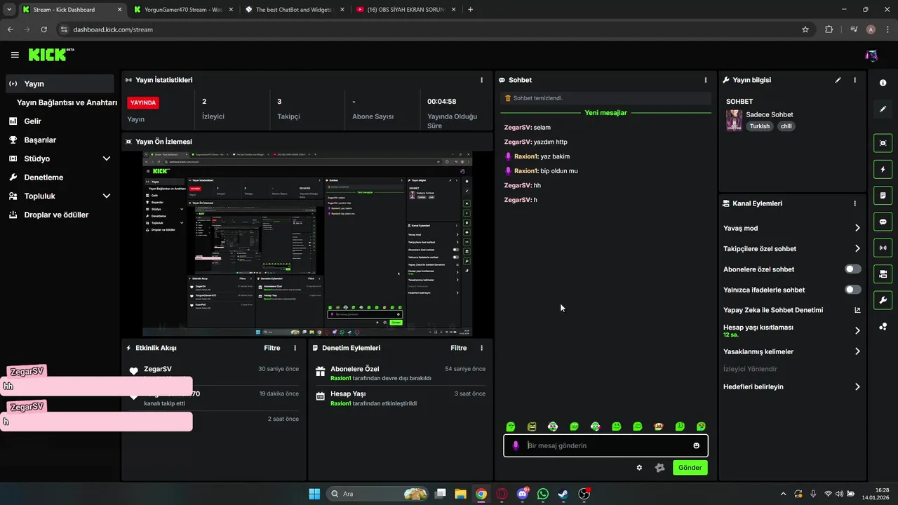898x505 pixels.
Task: Open the Yayın bilgisi three-dot menu
Action: coord(855,80)
